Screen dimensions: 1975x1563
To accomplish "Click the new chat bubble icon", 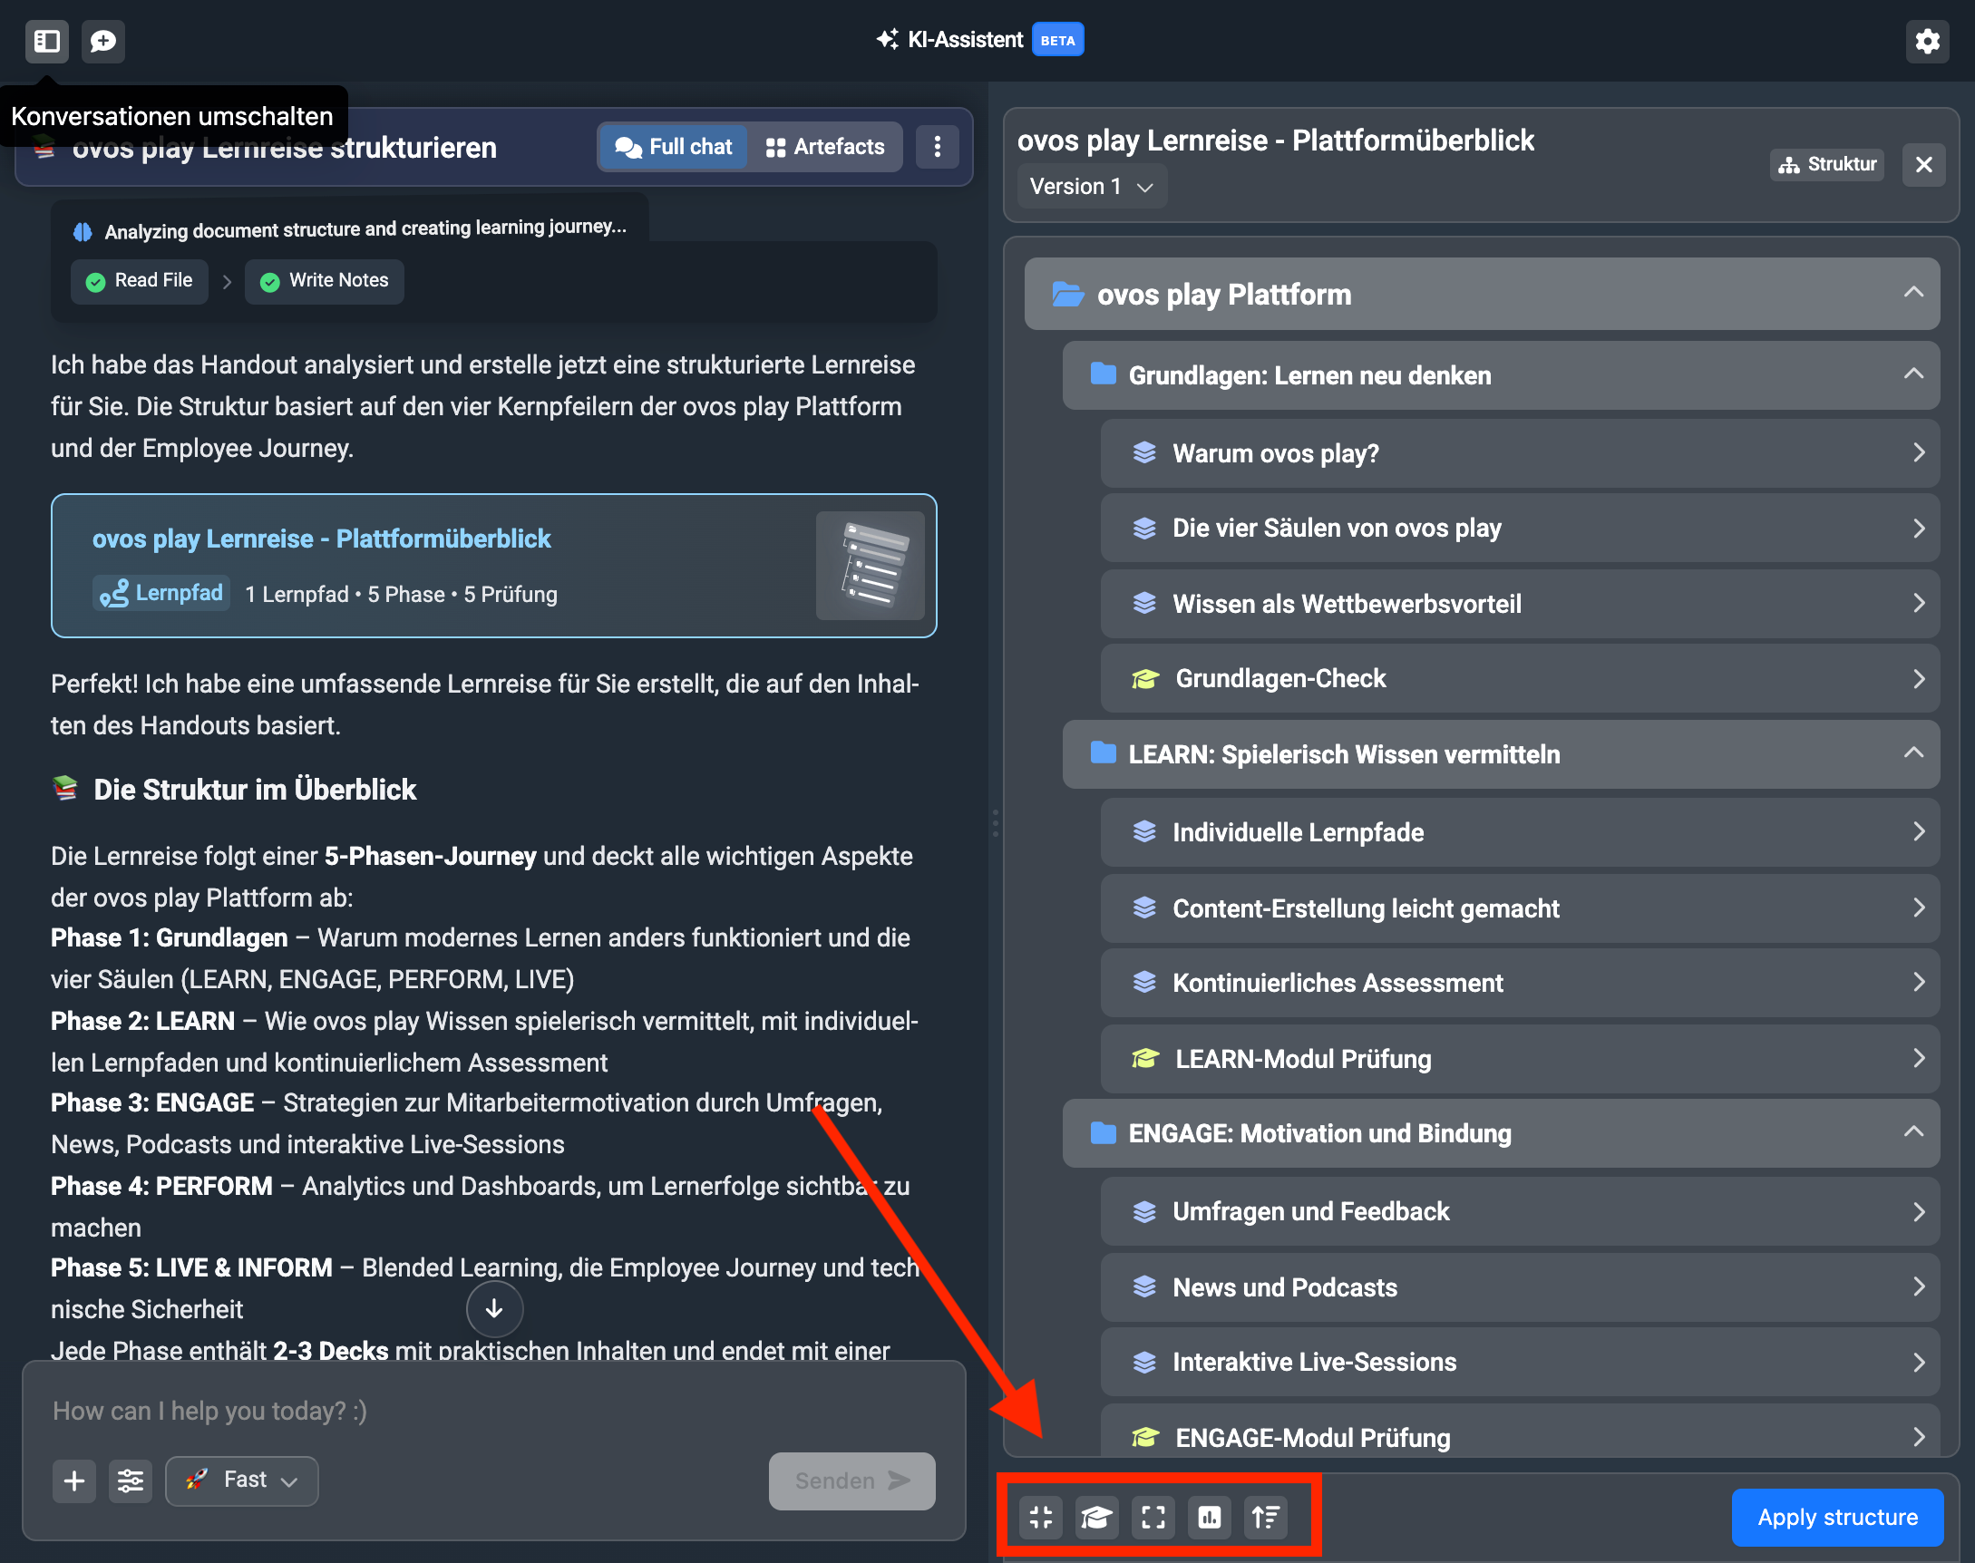I will point(103,41).
